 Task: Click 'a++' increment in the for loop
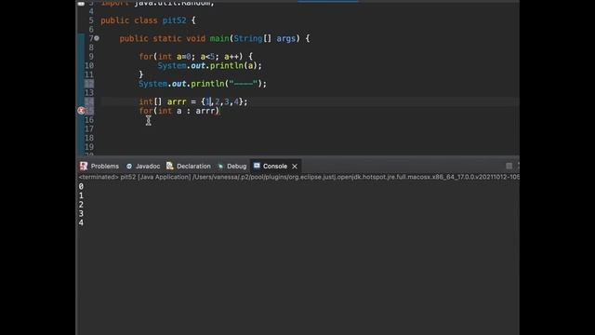[231, 57]
